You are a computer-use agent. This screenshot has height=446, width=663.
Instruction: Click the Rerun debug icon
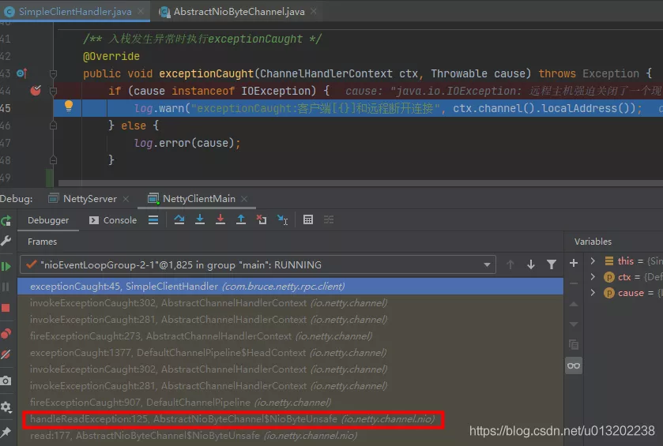[x=6, y=220]
